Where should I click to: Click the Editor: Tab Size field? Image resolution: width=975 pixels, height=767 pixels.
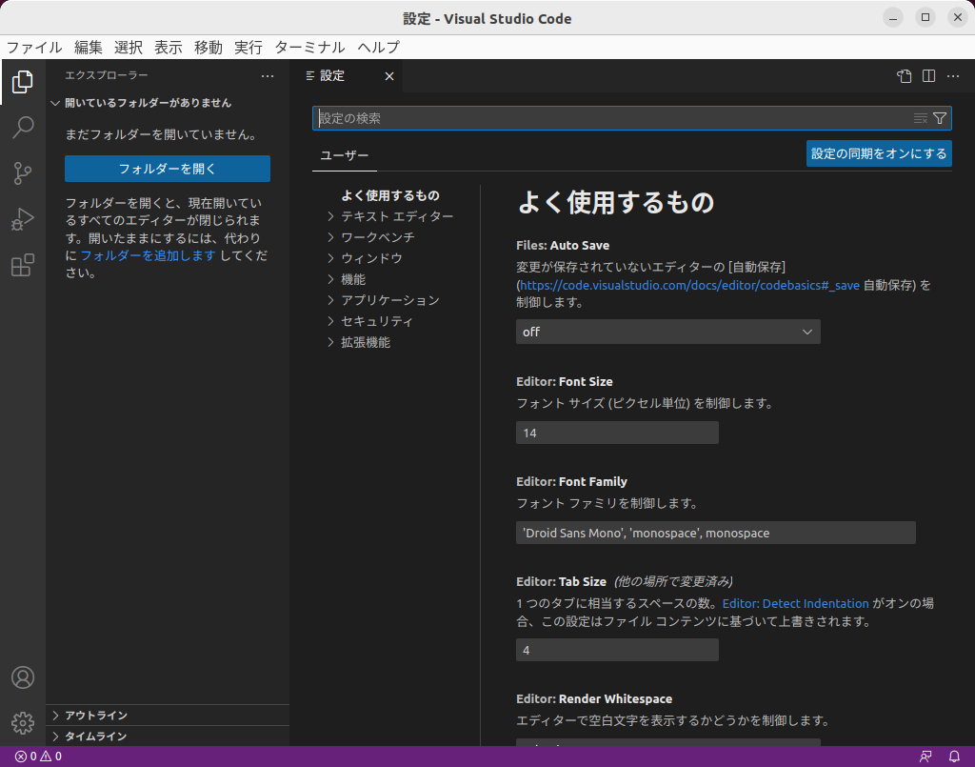617,650
